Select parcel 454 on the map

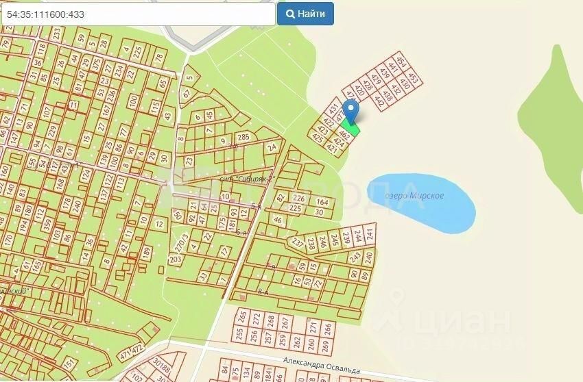click(401, 61)
